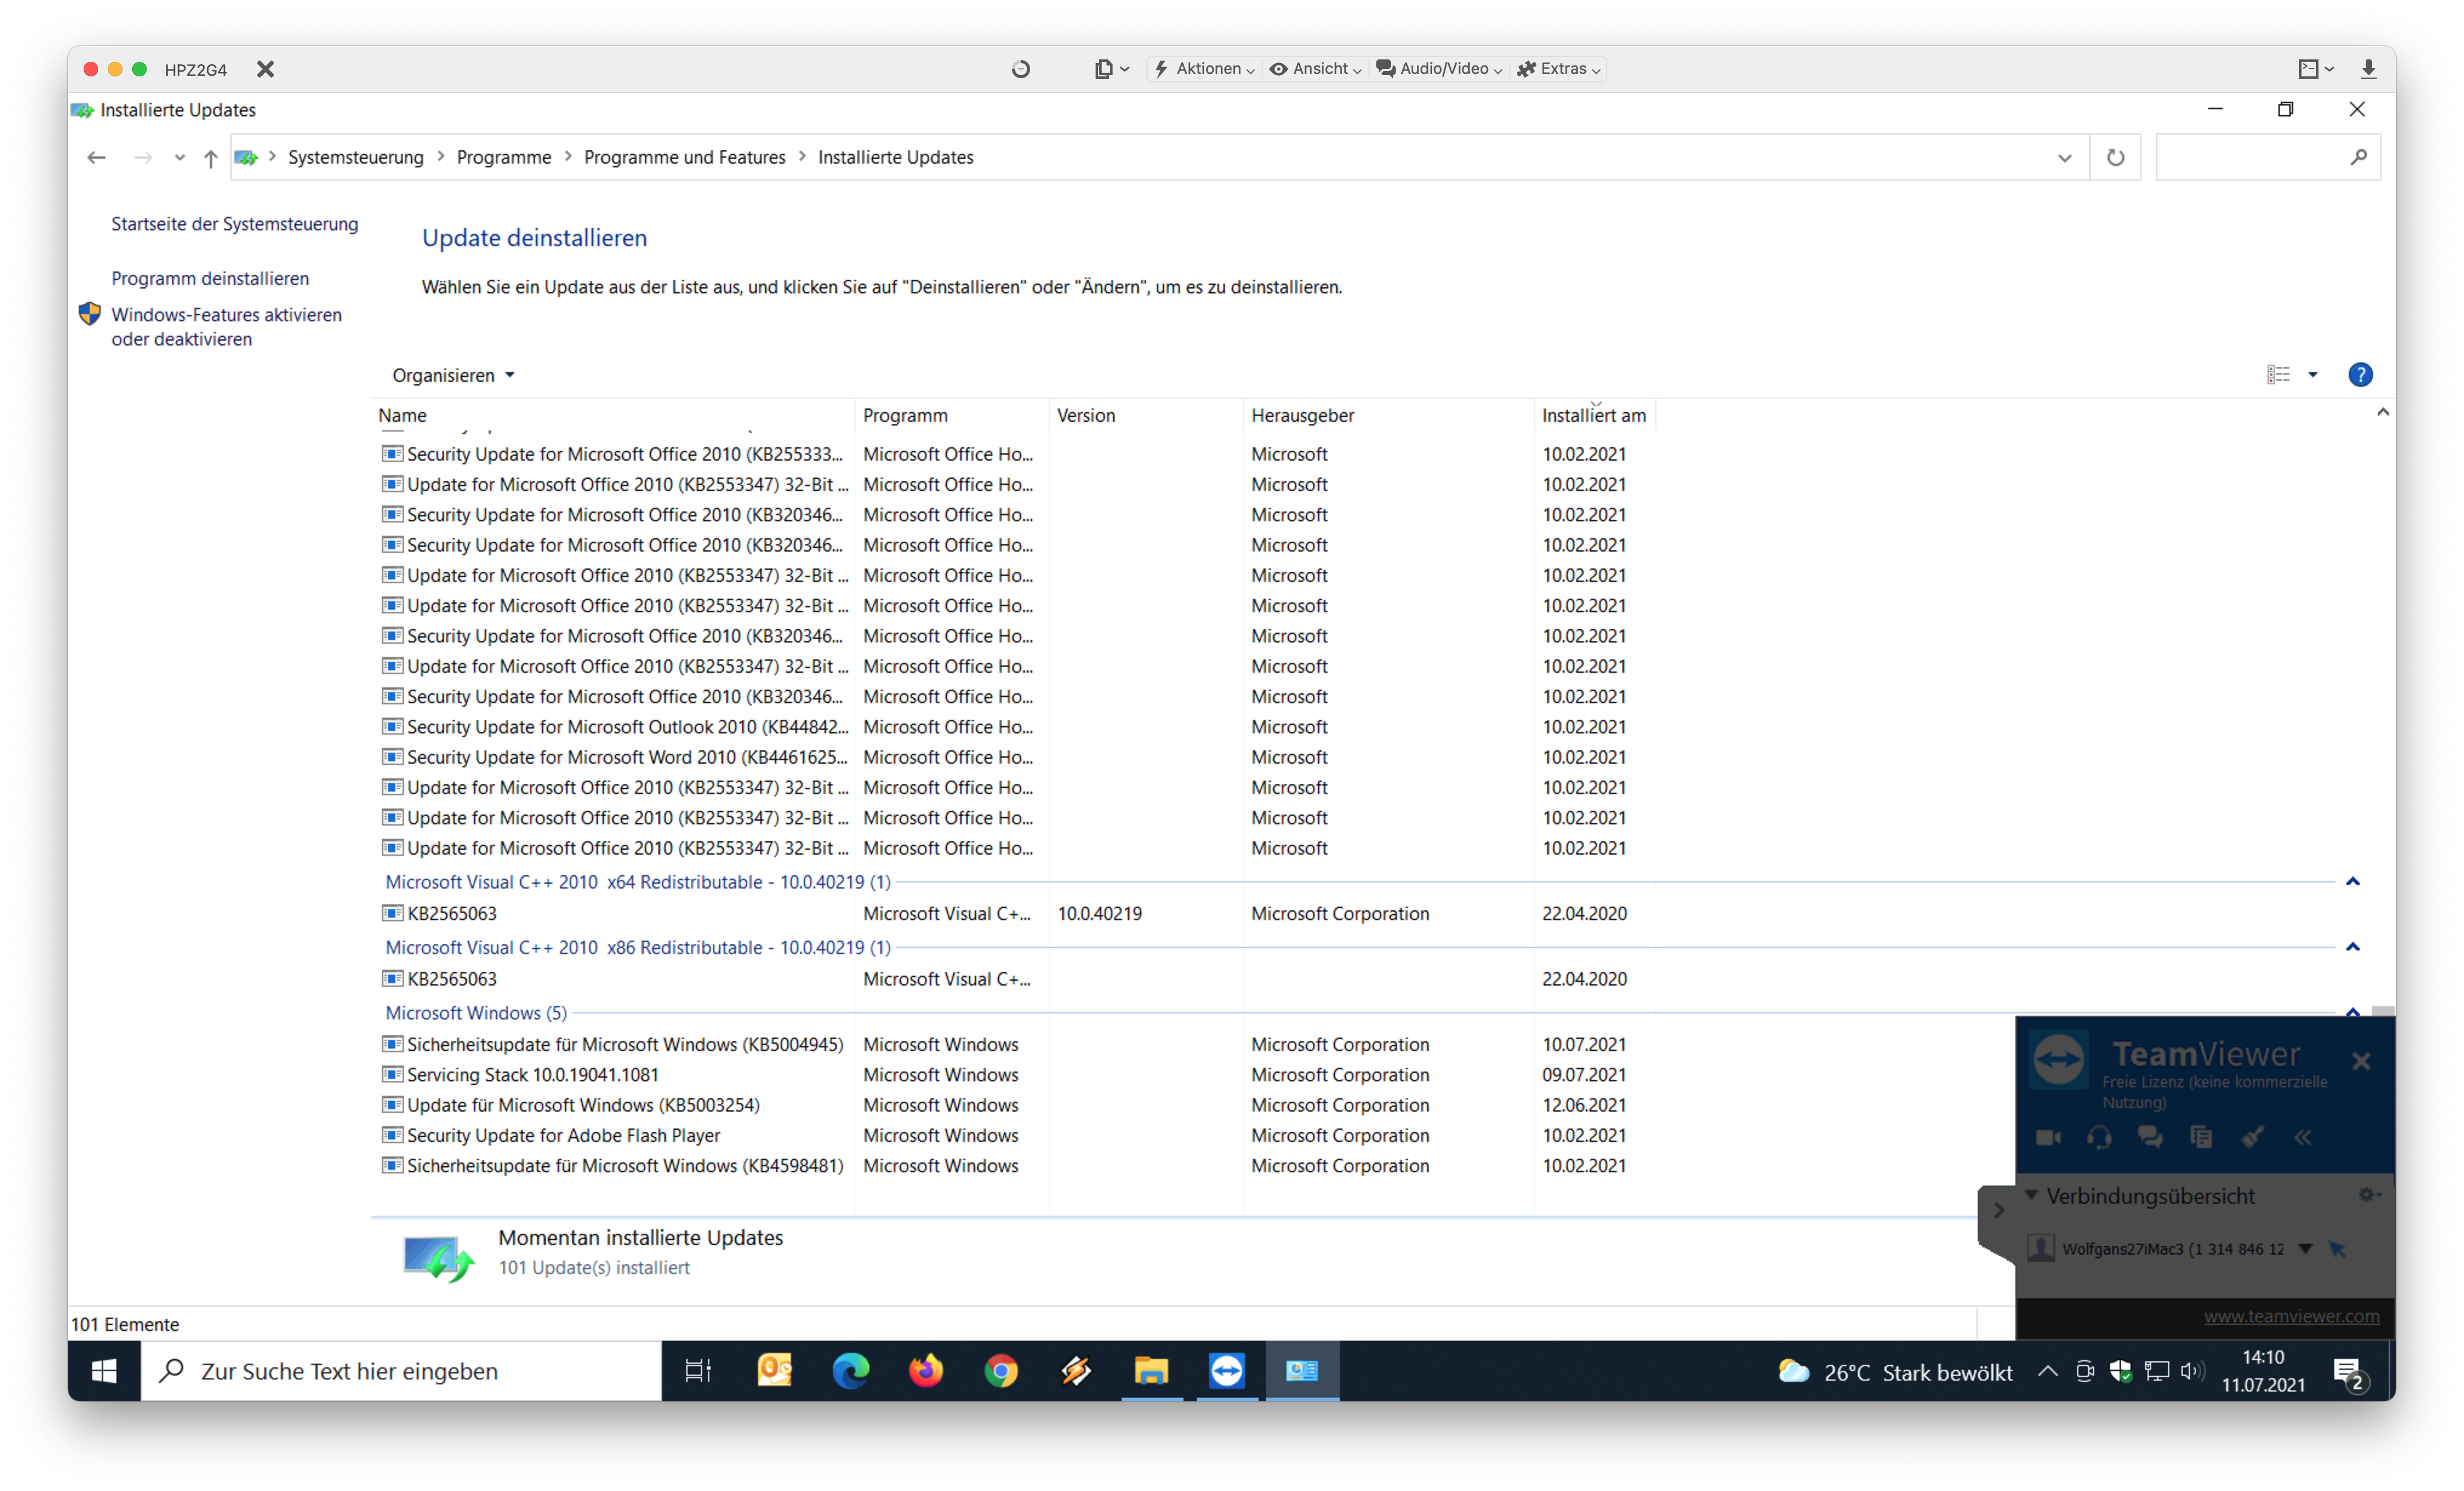Open the view options dropdown arrow
The image size is (2464, 1491).
click(x=2313, y=374)
